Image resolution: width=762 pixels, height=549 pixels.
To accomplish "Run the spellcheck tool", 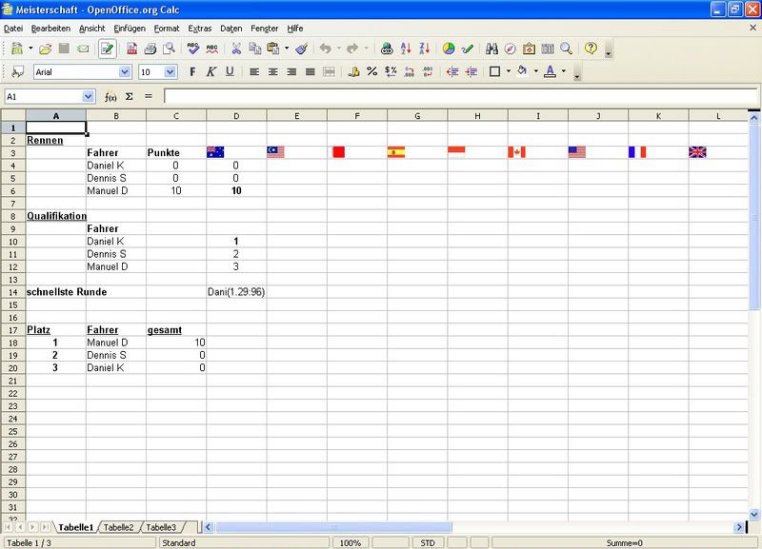I will tap(193, 49).
